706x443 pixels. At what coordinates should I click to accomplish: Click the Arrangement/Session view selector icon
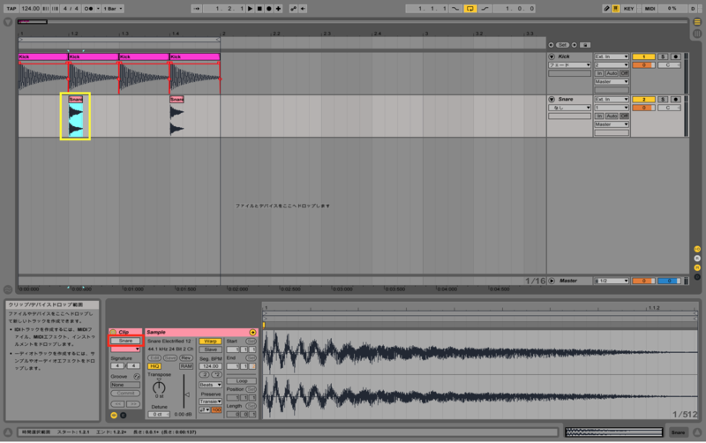coord(697,21)
